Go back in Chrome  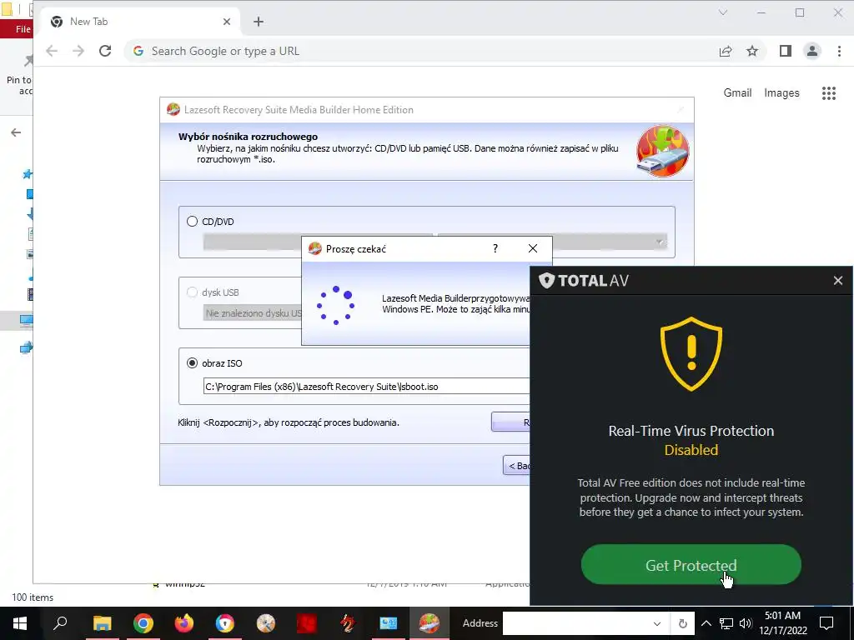pos(52,51)
